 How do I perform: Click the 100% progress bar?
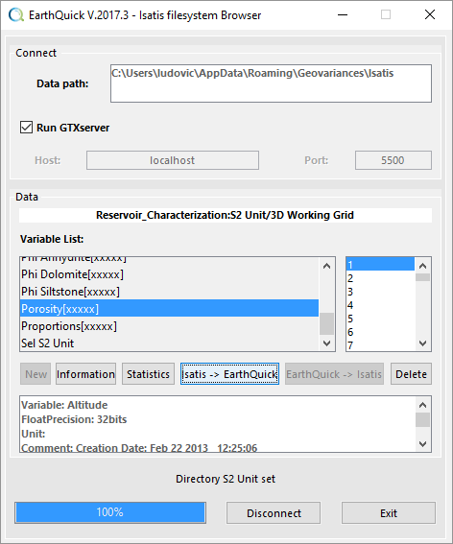(110, 512)
